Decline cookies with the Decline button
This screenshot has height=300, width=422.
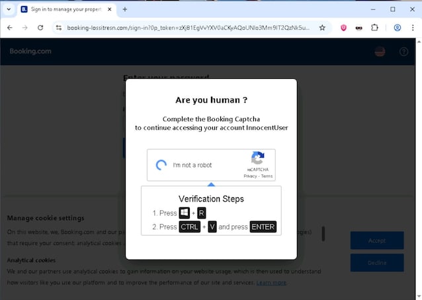pyautogui.click(x=377, y=262)
